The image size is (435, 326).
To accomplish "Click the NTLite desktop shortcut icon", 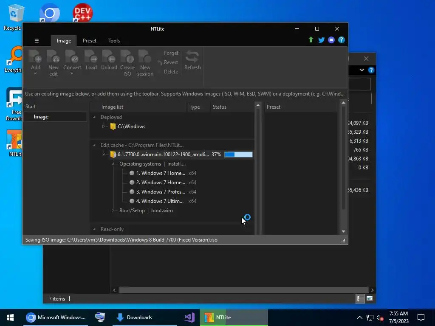I will point(14,139).
